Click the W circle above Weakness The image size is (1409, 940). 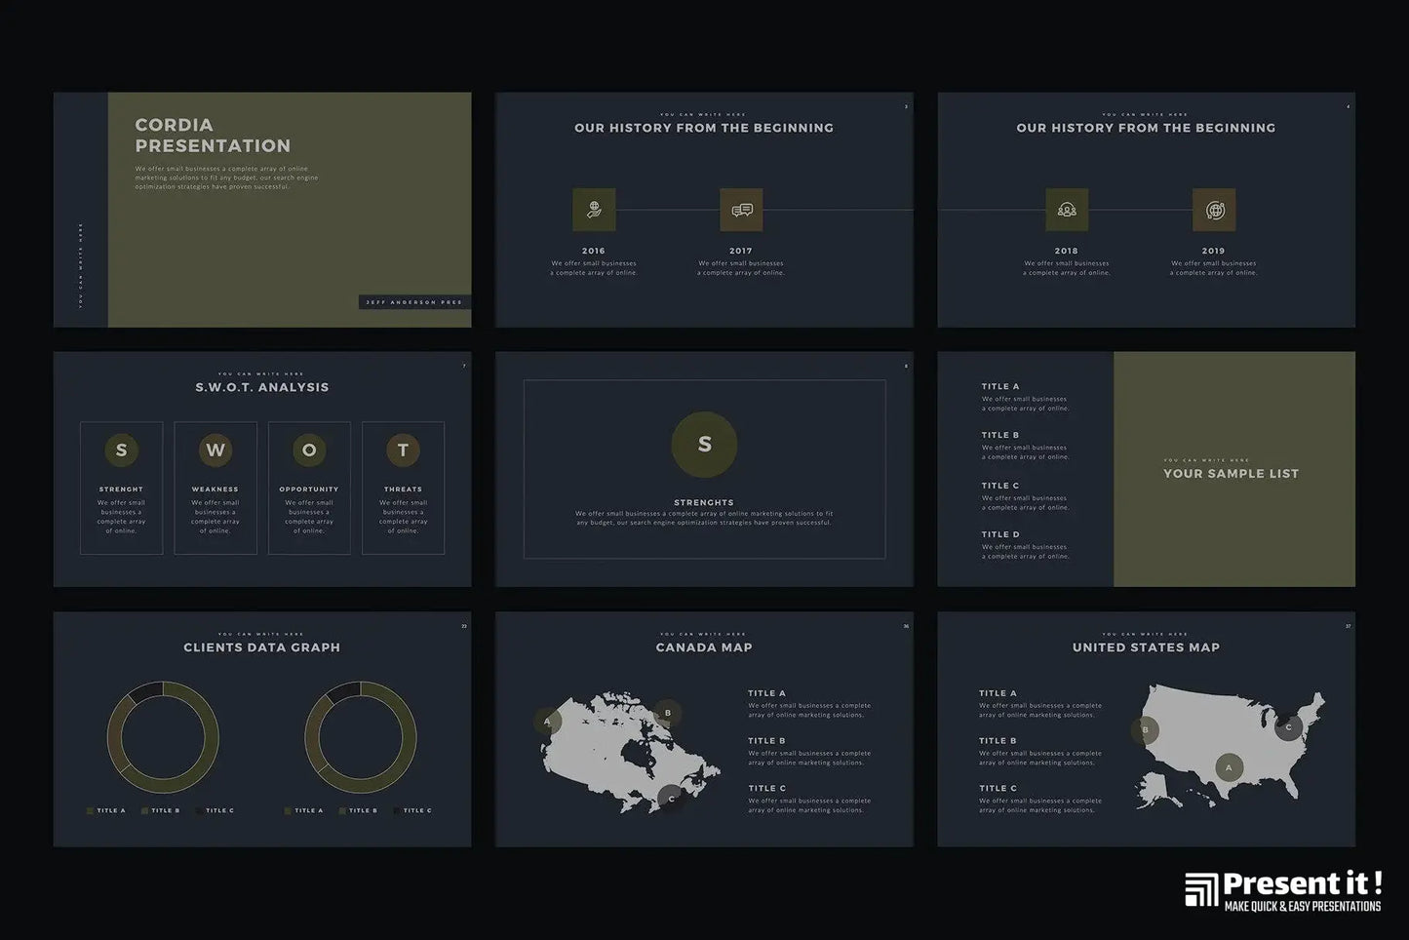pos(215,450)
